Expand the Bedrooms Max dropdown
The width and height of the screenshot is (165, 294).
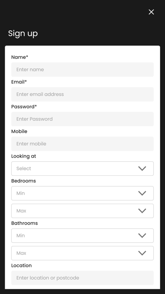[x=82, y=211]
